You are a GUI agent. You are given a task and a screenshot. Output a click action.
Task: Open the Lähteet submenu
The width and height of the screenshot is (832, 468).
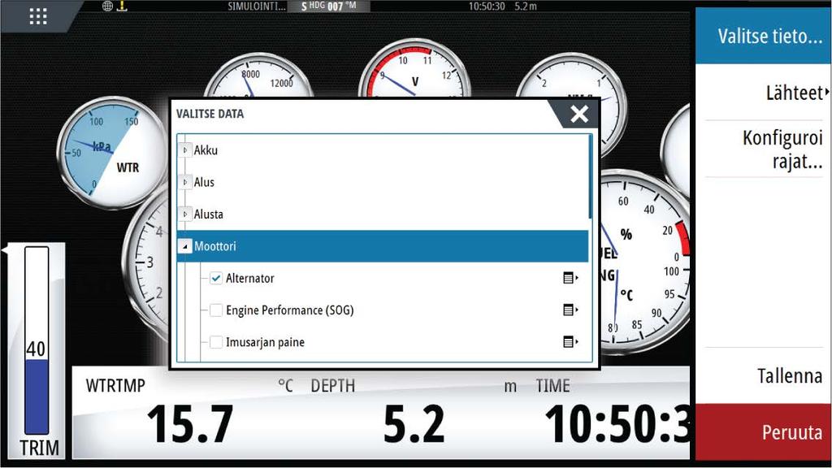pos(763,93)
